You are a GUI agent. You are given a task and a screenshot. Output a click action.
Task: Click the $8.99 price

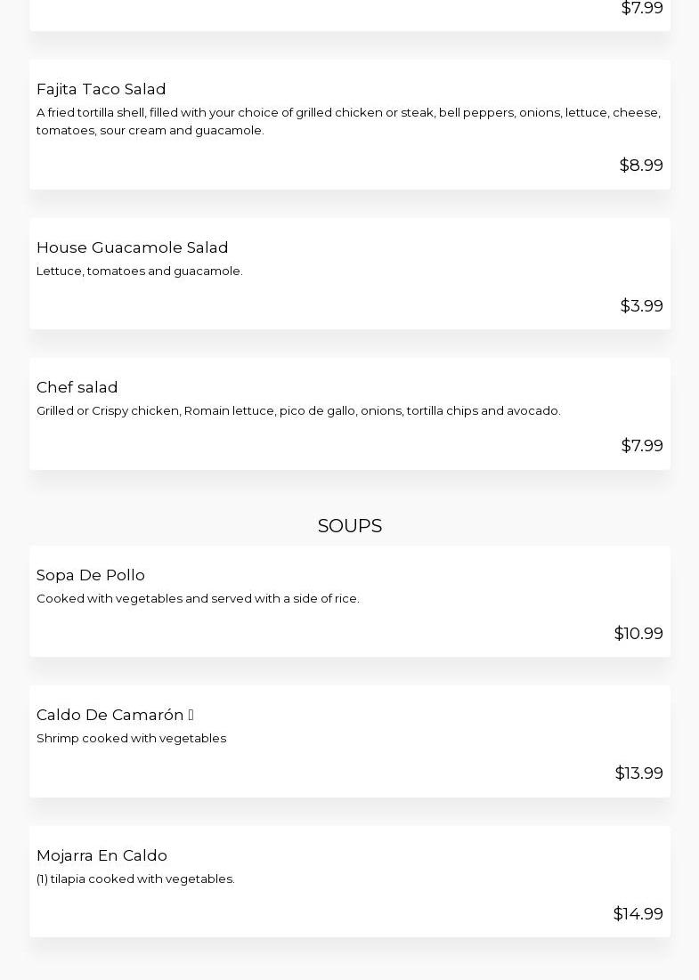coord(640,165)
